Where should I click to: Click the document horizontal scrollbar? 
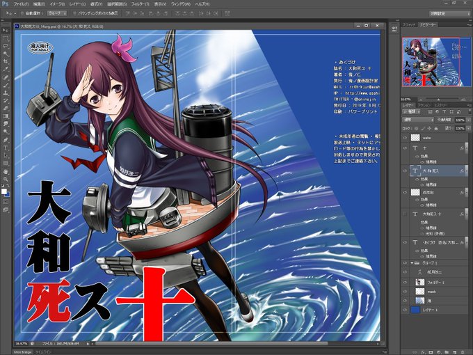click(x=211, y=343)
